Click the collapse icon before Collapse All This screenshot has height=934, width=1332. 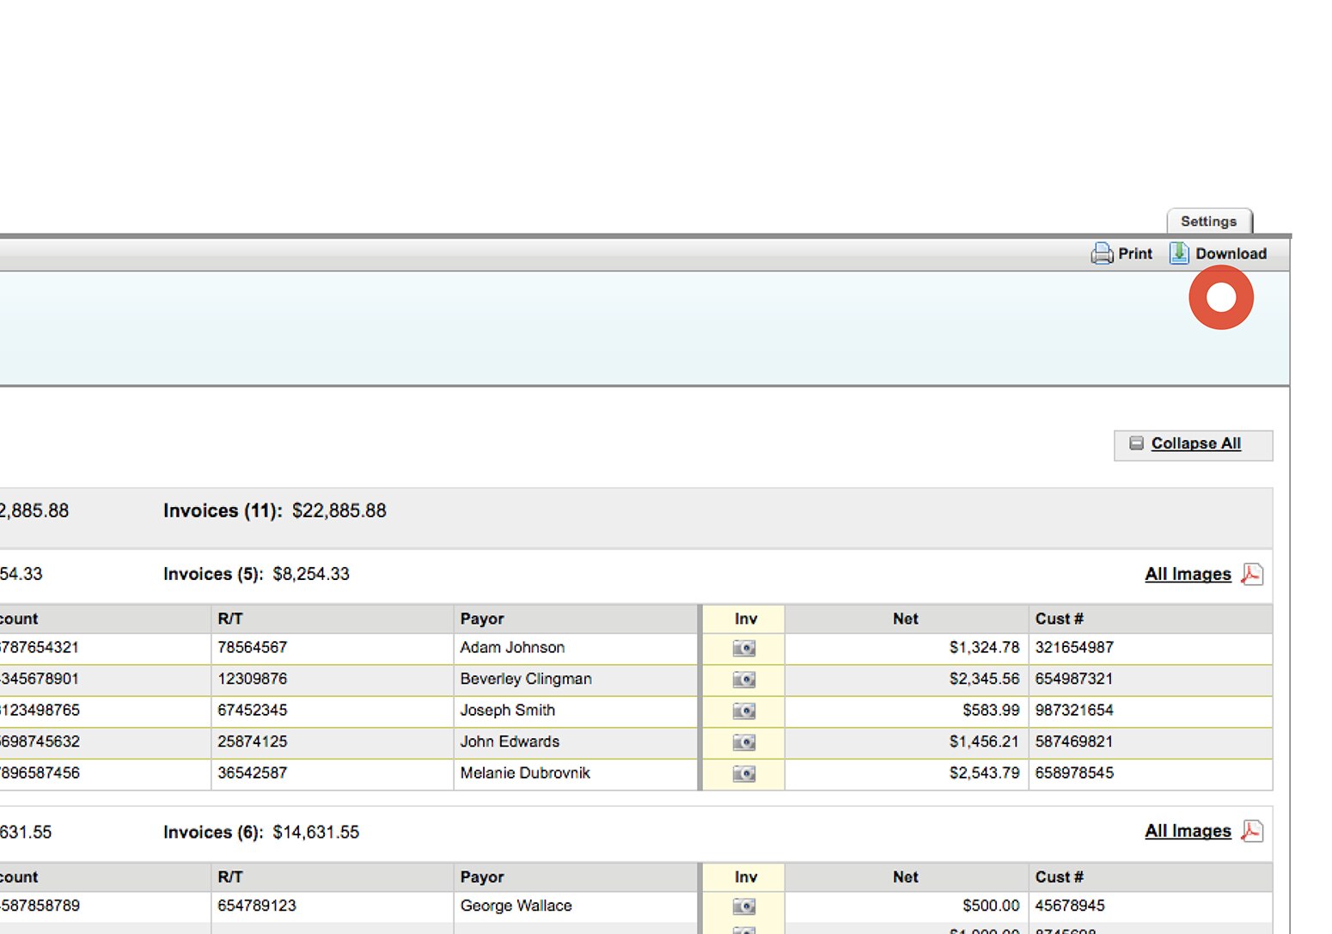pos(1134,444)
